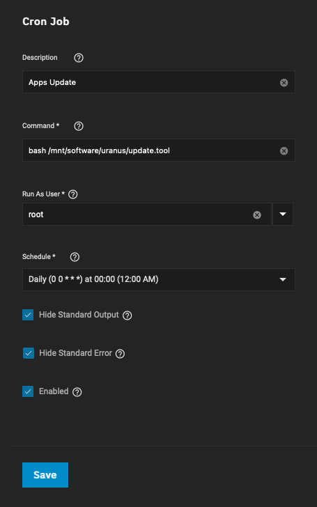Open Run As User help icon

click(73, 194)
